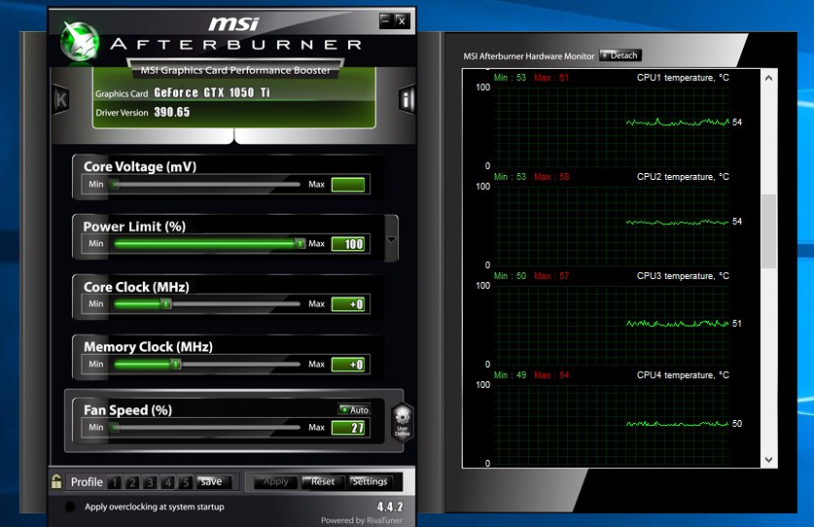Click the CPU1 temperature graph

611,126
